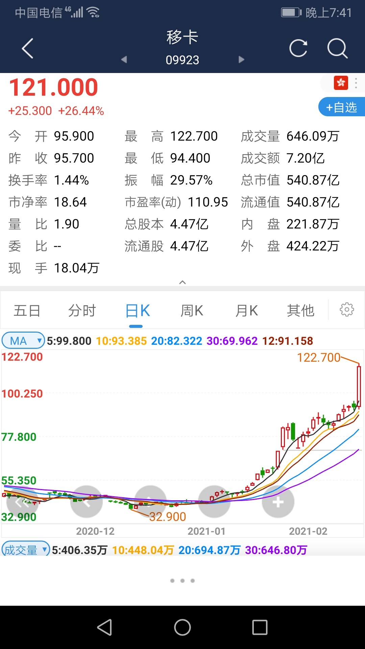Screen dimensions: 365x649
Task: Switch to 周K chart tab
Action: point(192,310)
